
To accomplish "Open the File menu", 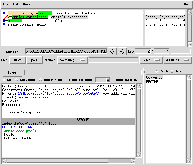I will point(5,4).
